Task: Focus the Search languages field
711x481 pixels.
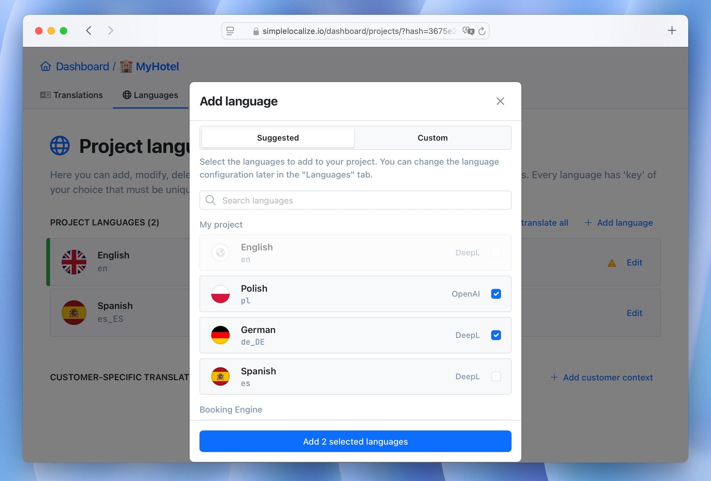Action: point(355,200)
